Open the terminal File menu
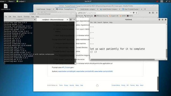Image resolution: width=171 pixels, height=96 pixels. click(6, 17)
